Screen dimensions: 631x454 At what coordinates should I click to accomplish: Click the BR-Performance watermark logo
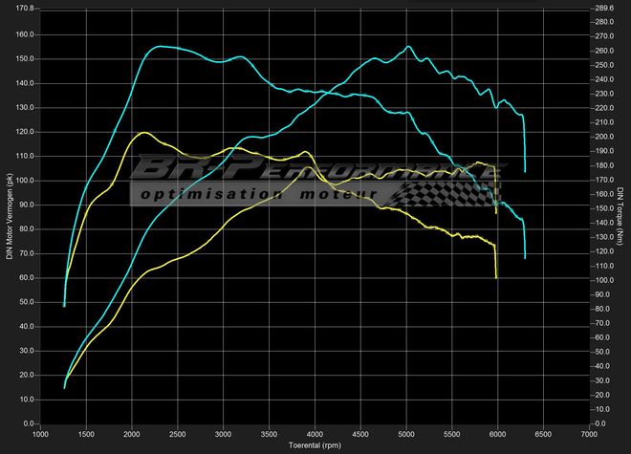315,170
